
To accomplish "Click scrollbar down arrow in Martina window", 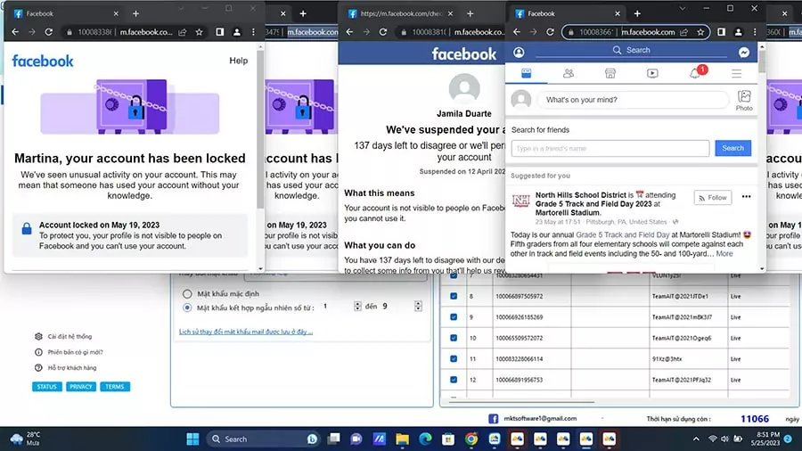I will (260, 269).
